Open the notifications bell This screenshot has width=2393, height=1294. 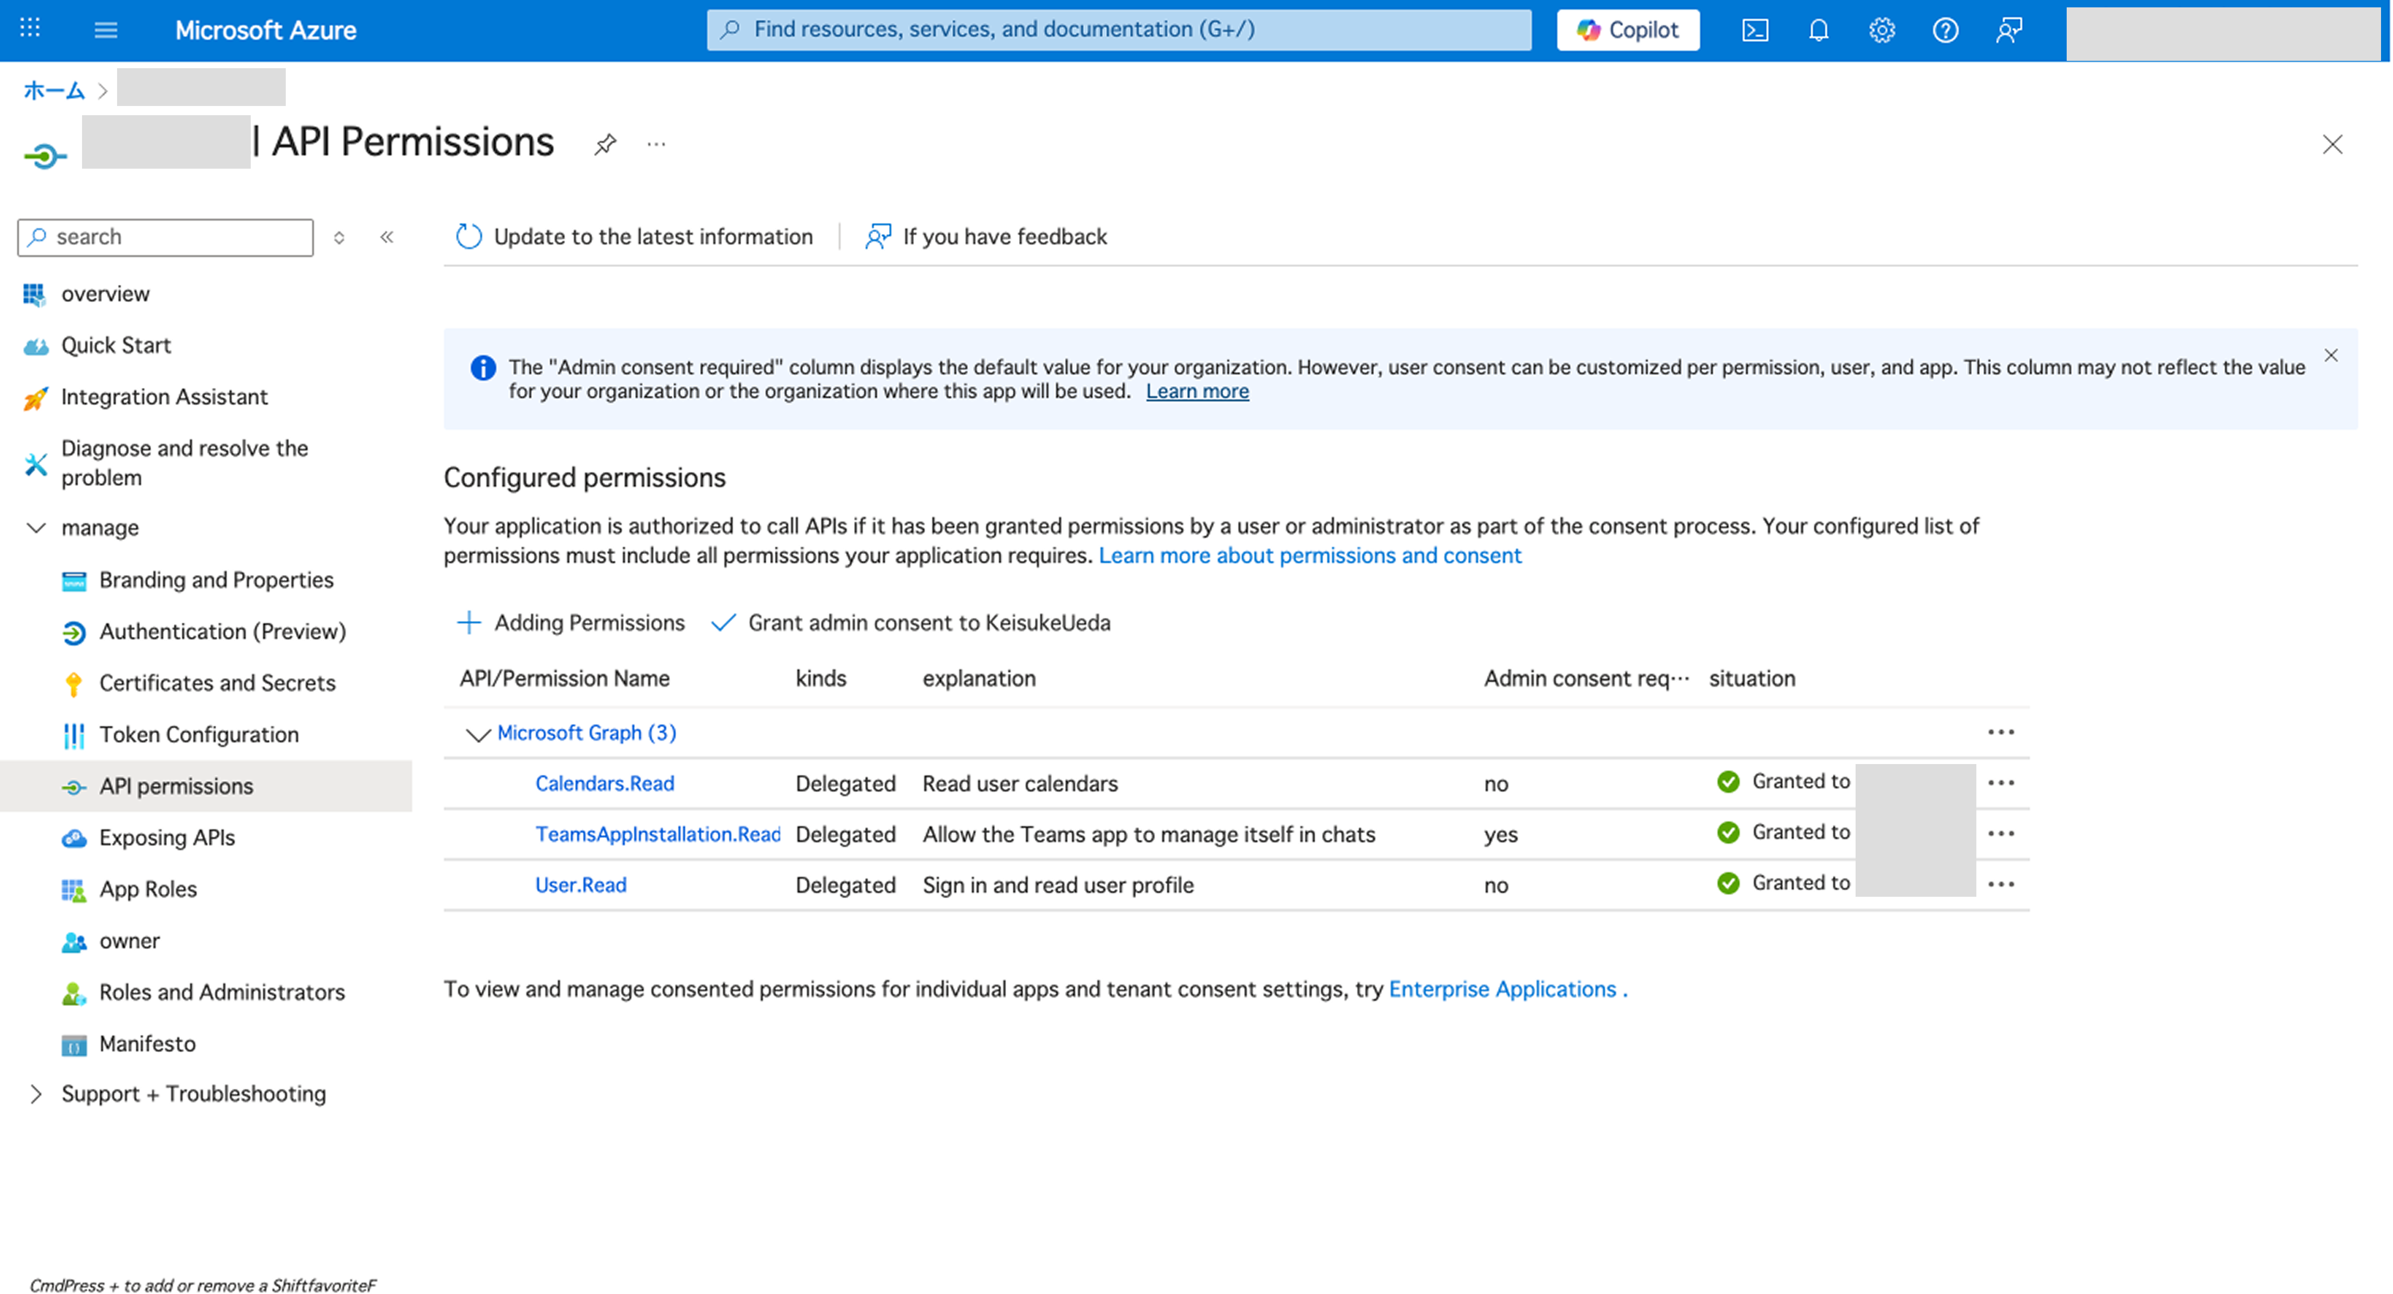(1819, 30)
